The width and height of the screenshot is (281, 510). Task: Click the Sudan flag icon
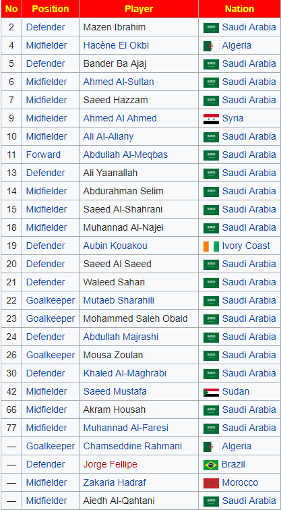[x=211, y=392]
